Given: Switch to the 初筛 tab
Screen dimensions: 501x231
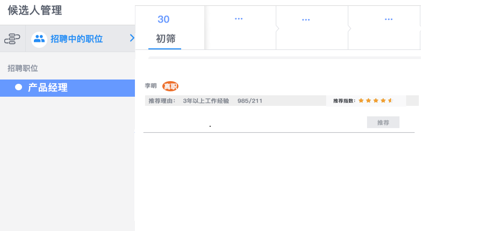Looking at the screenshot, I should (166, 39).
